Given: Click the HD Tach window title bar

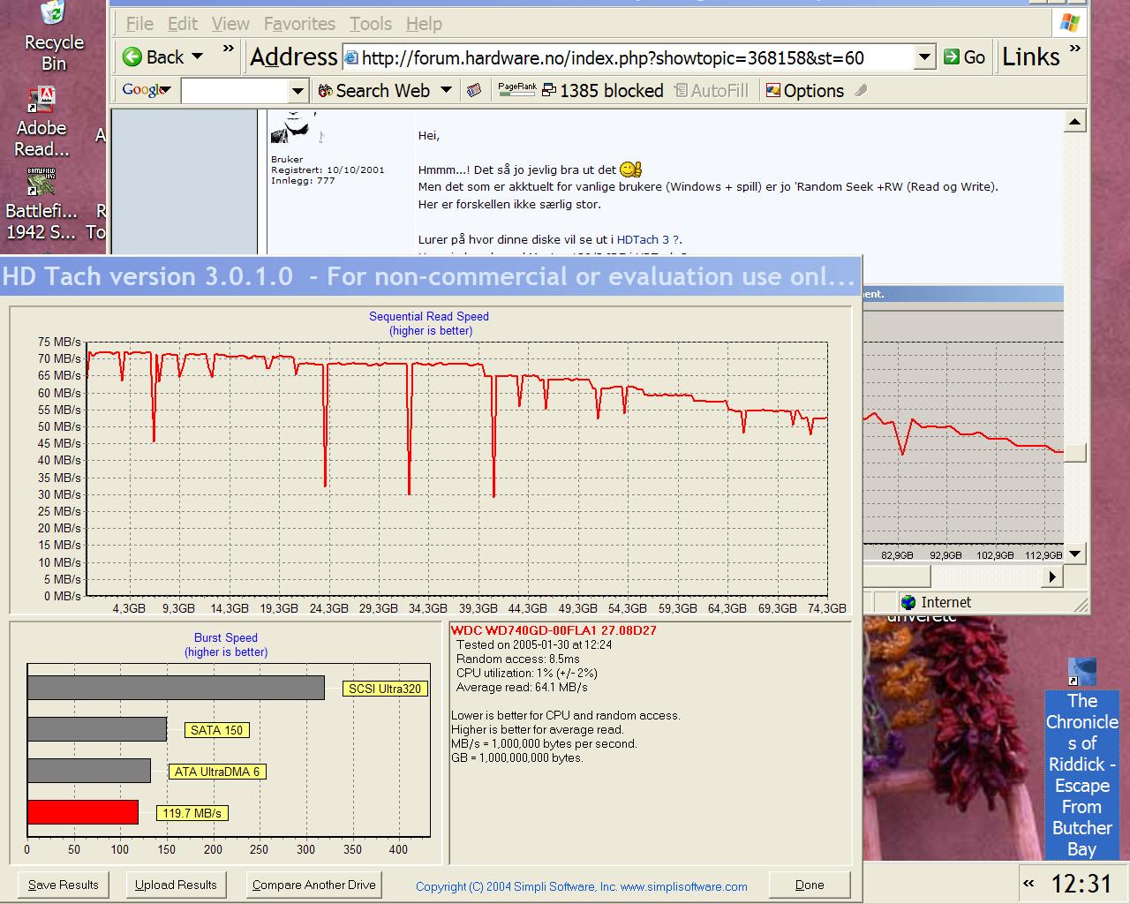Looking at the screenshot, I should [430, 276].
